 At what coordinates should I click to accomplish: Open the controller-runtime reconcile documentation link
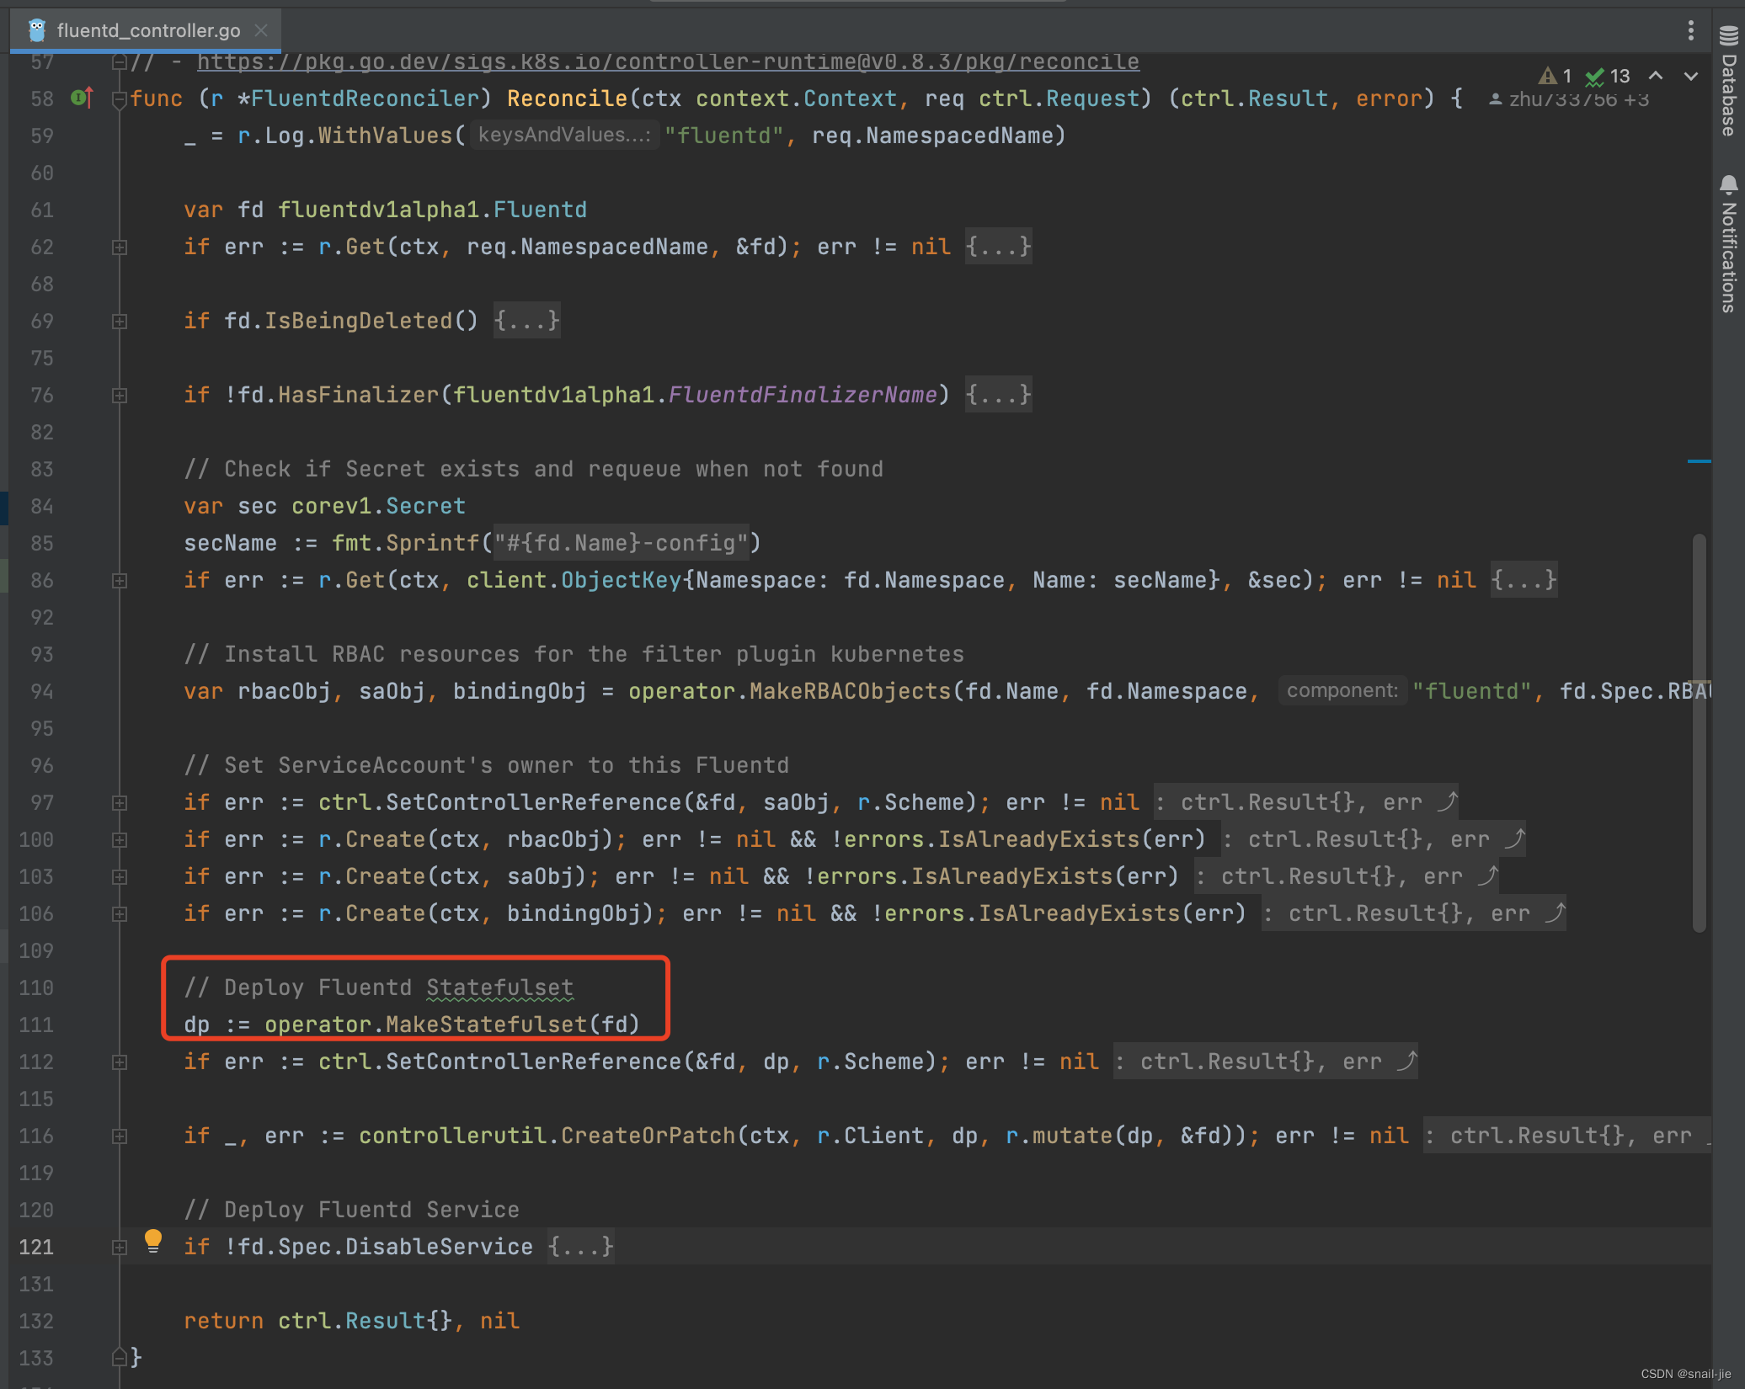[x=667, y=62]
